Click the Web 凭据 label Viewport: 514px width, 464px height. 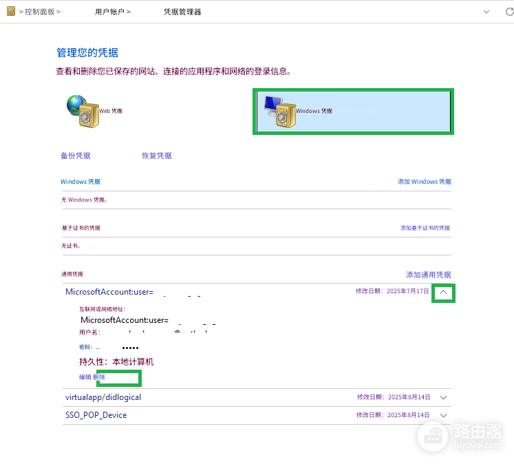coord(111,111)
